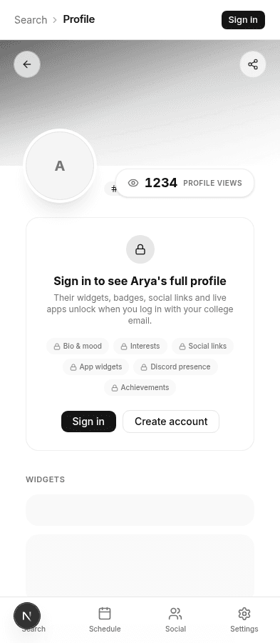Go to Search breadcrumb link
This screenshot has width=280, height=643.
coord(31,20)
